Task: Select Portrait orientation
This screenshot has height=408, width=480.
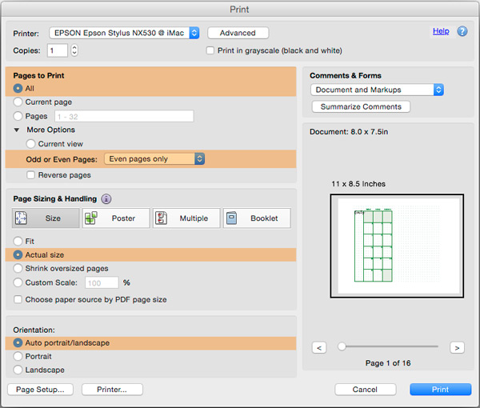Action: point(18,356)
